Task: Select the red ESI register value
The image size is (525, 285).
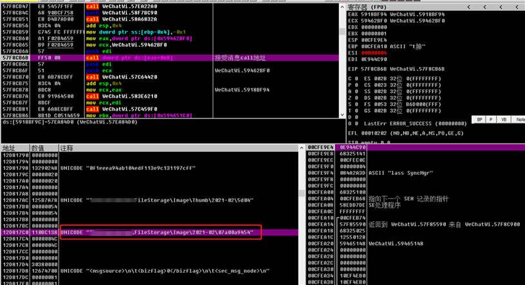Action: click(374, 53)
